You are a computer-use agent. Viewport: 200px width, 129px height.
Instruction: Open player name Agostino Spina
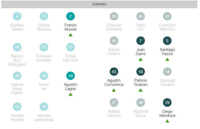point(140,113)
